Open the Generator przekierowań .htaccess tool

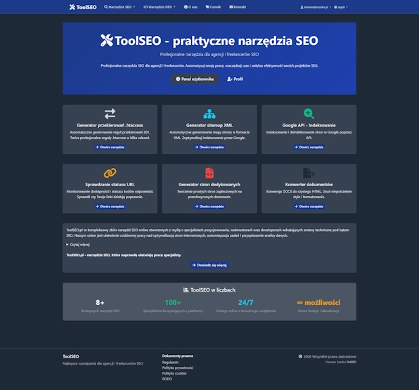(110, 147)
